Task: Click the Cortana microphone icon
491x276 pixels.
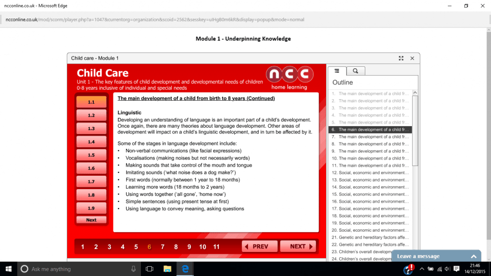Action: click(x=134, y=269)
